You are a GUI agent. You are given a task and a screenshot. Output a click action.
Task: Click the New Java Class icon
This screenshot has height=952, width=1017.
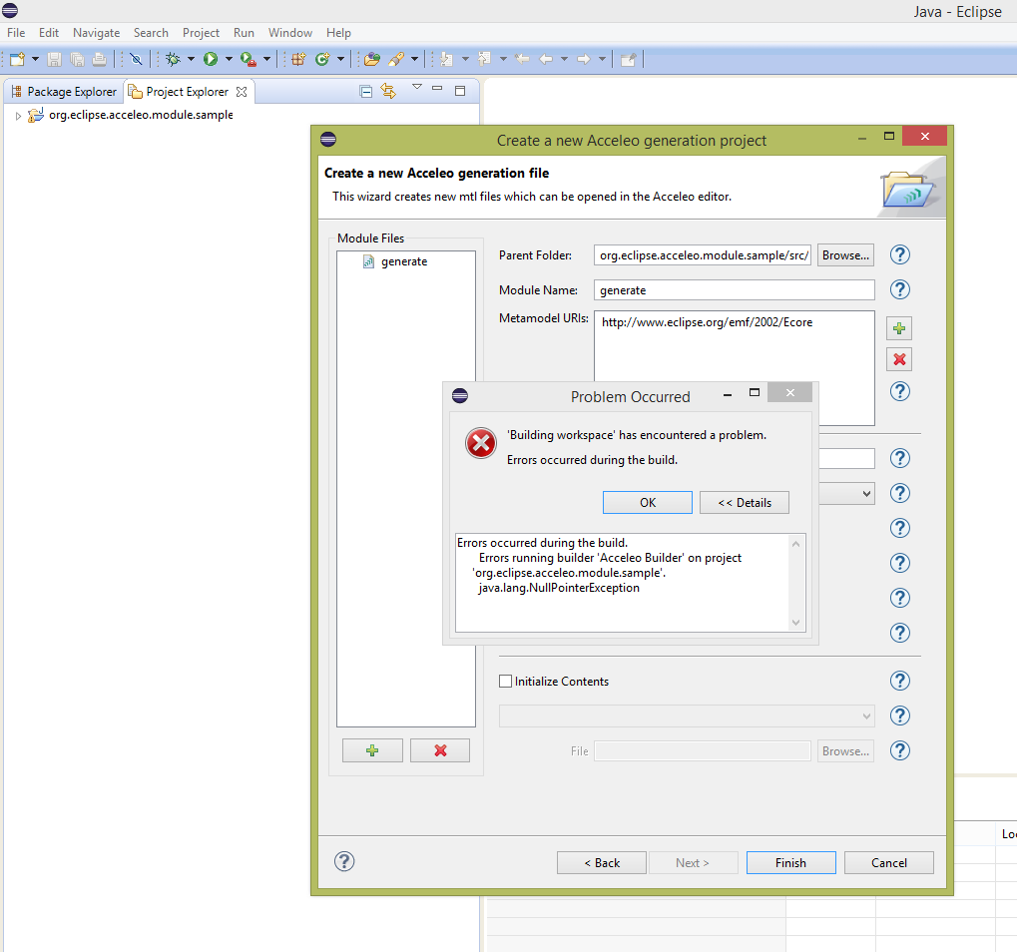[322, 59]
